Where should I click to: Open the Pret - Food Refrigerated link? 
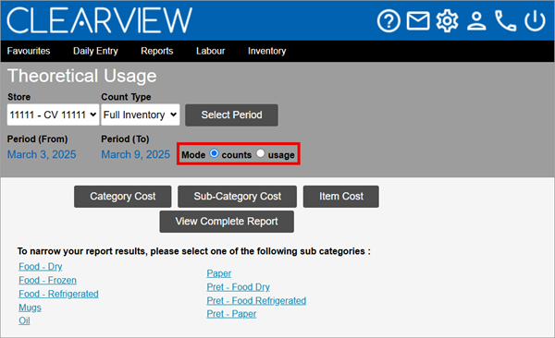(x=256, y=300)
